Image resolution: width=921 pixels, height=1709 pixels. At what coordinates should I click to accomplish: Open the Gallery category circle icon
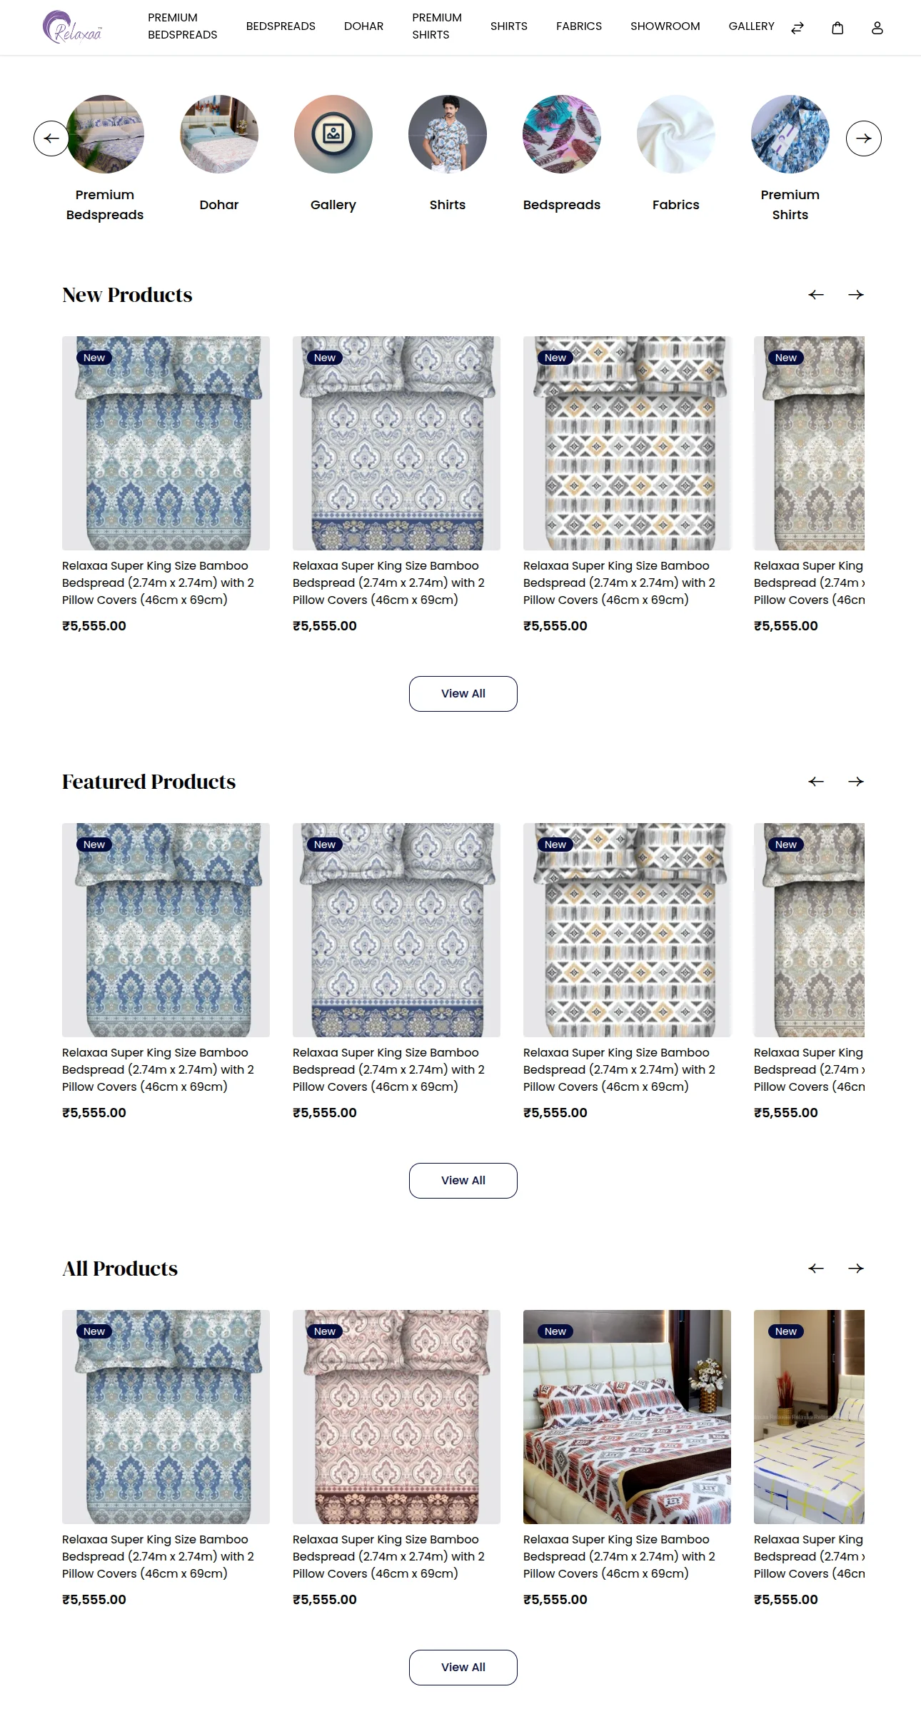[x=333, y=134]
